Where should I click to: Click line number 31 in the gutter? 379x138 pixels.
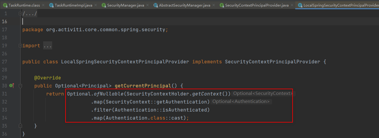(4, 94)
